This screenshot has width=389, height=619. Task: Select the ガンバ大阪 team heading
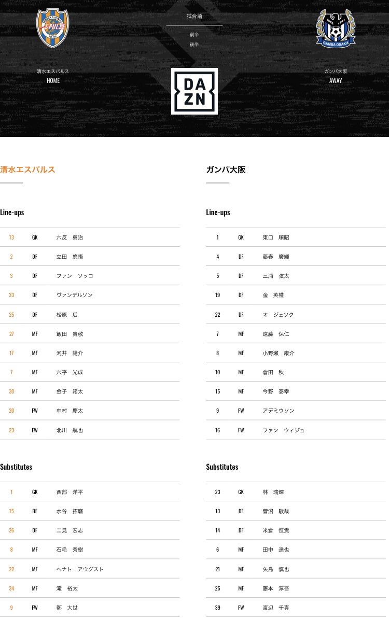(x=226, y=170)
